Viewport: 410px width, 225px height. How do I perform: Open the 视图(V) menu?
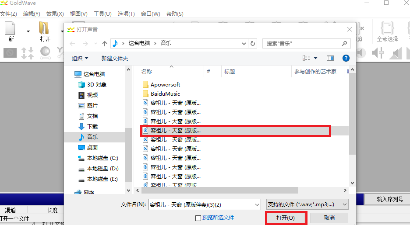pyautogui.click(x=78, y=14)
